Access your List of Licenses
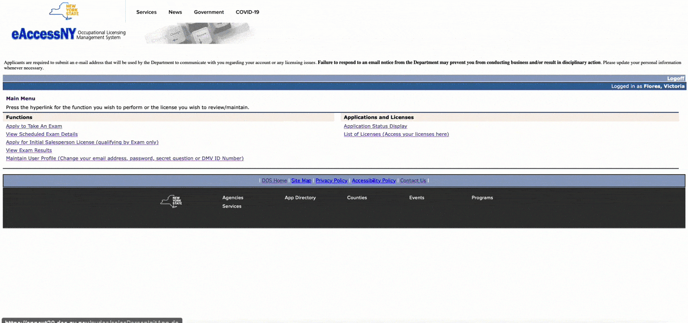The height and width of the screenshot is (323, 688). coord(396,134)
